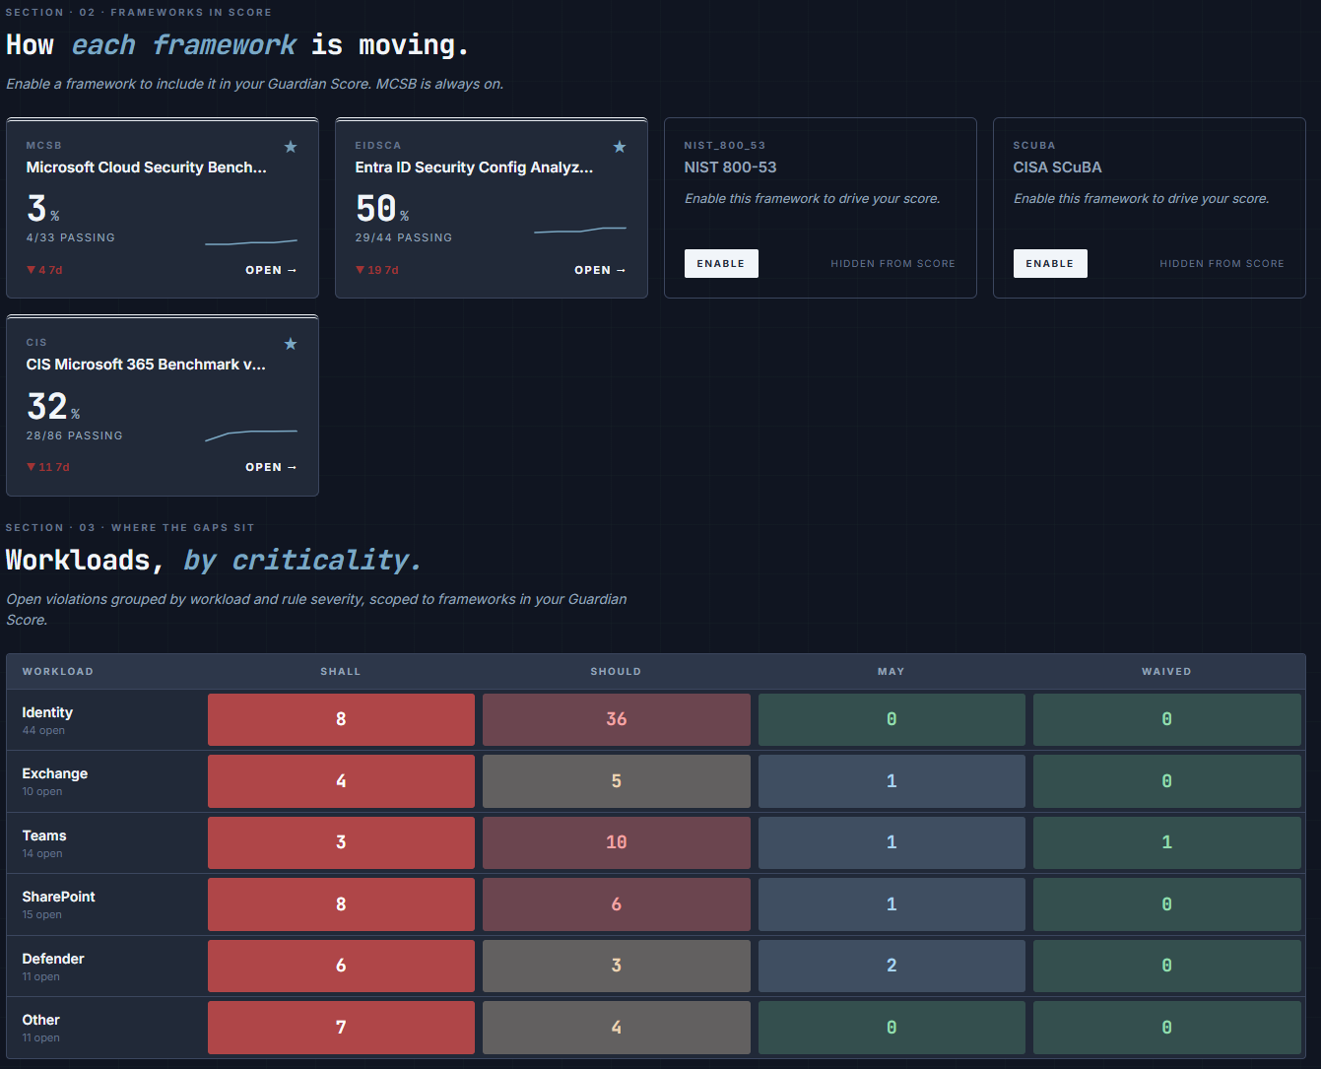This screenshot has height=1069, width=1321.
Task: Click the 'How each framework is moving.' heading
Action: click(237, 45)
